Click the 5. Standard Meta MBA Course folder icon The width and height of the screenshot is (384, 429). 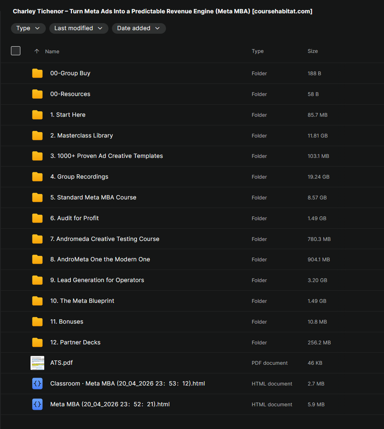(37, 197)
